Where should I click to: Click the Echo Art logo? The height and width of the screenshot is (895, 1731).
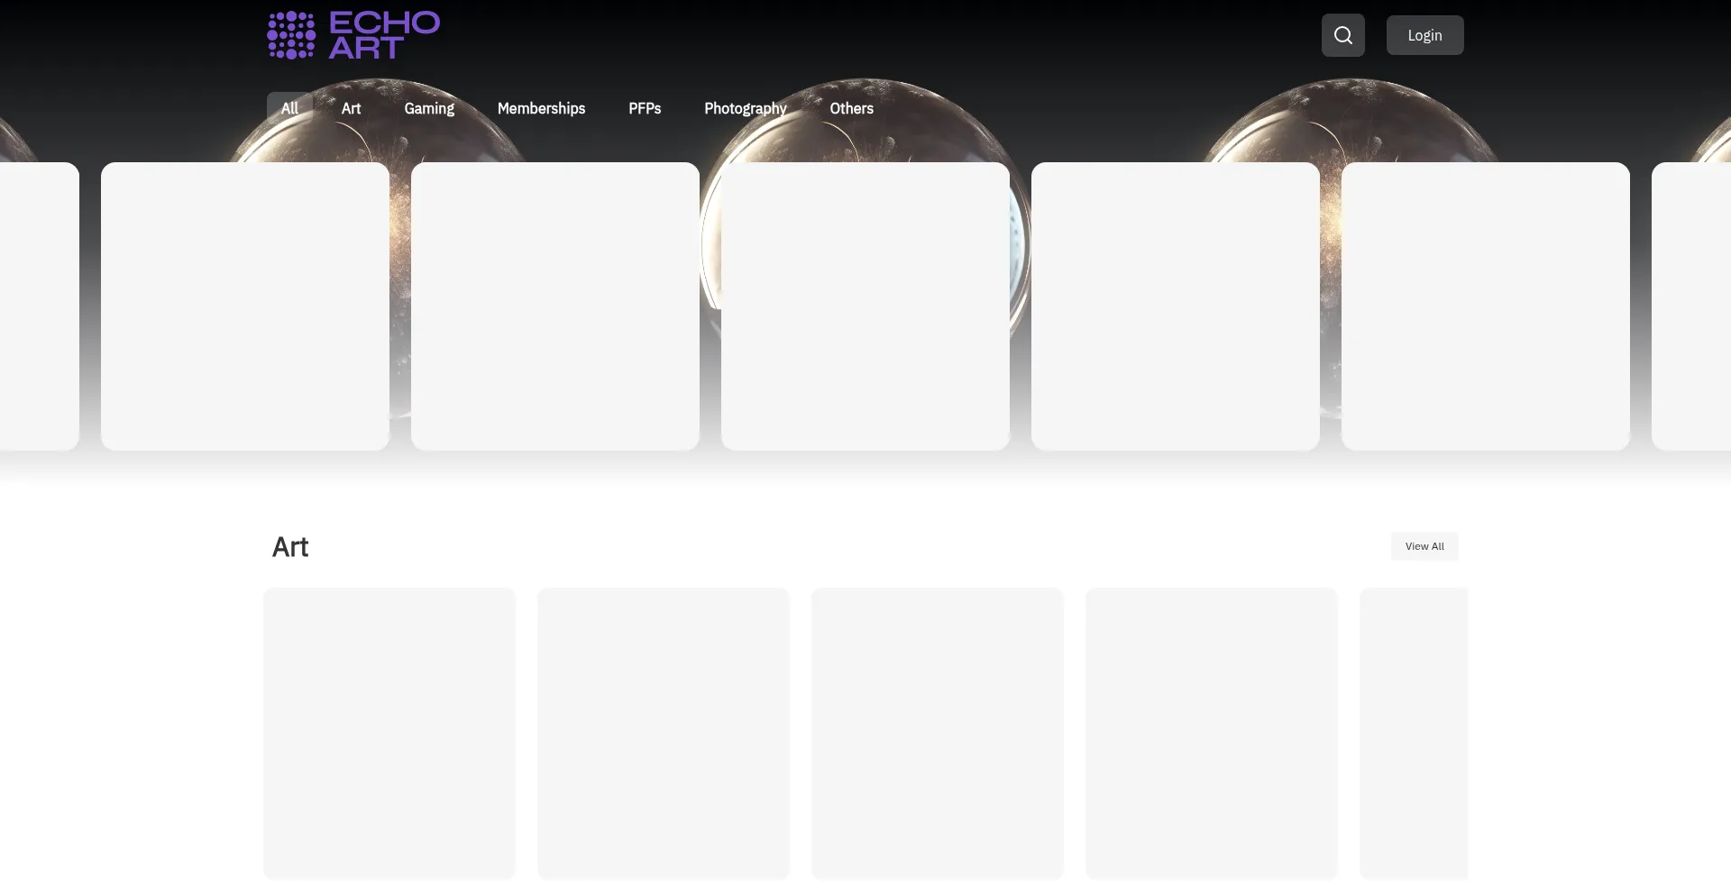(353, 35)
